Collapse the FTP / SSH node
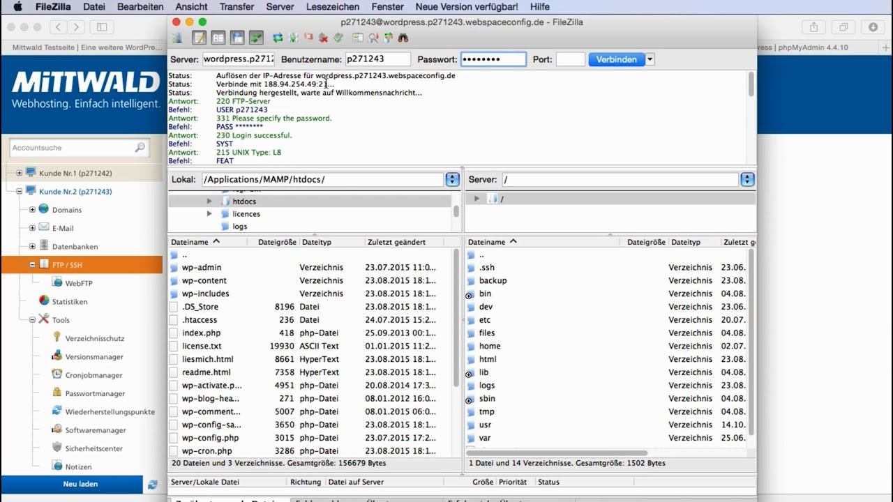Screen dimensions: 893x502 [x=32, y=264]
